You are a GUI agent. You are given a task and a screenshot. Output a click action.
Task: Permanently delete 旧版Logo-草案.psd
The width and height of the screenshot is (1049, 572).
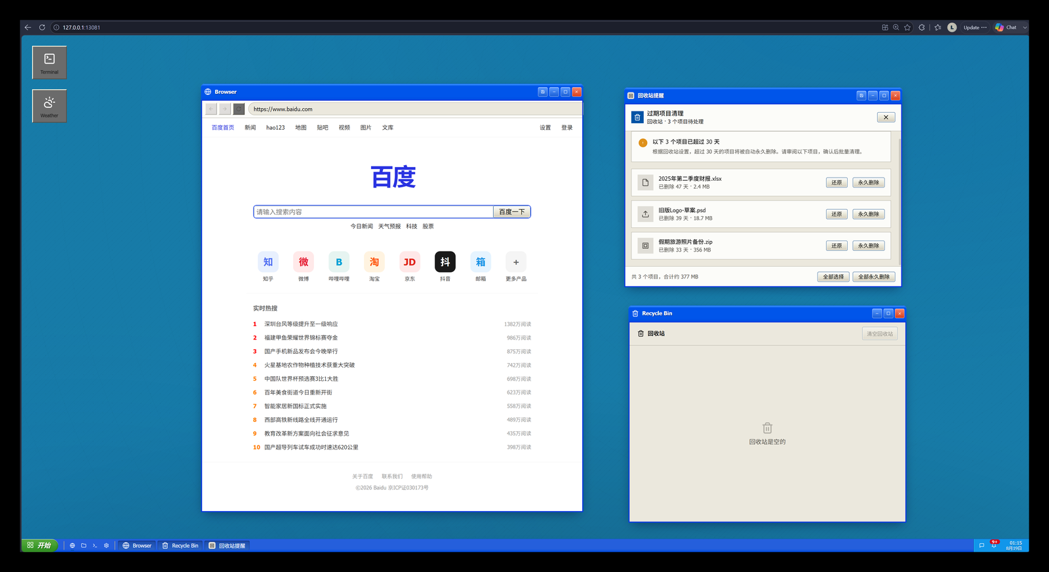pyautogui.click(x=869, y=214)
